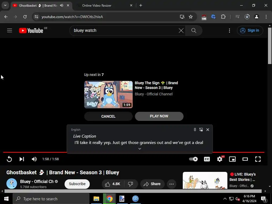Screen dimensions: 272x204
Task: Close the Online Video Resizer tab
Action: (x=131, y=5)
